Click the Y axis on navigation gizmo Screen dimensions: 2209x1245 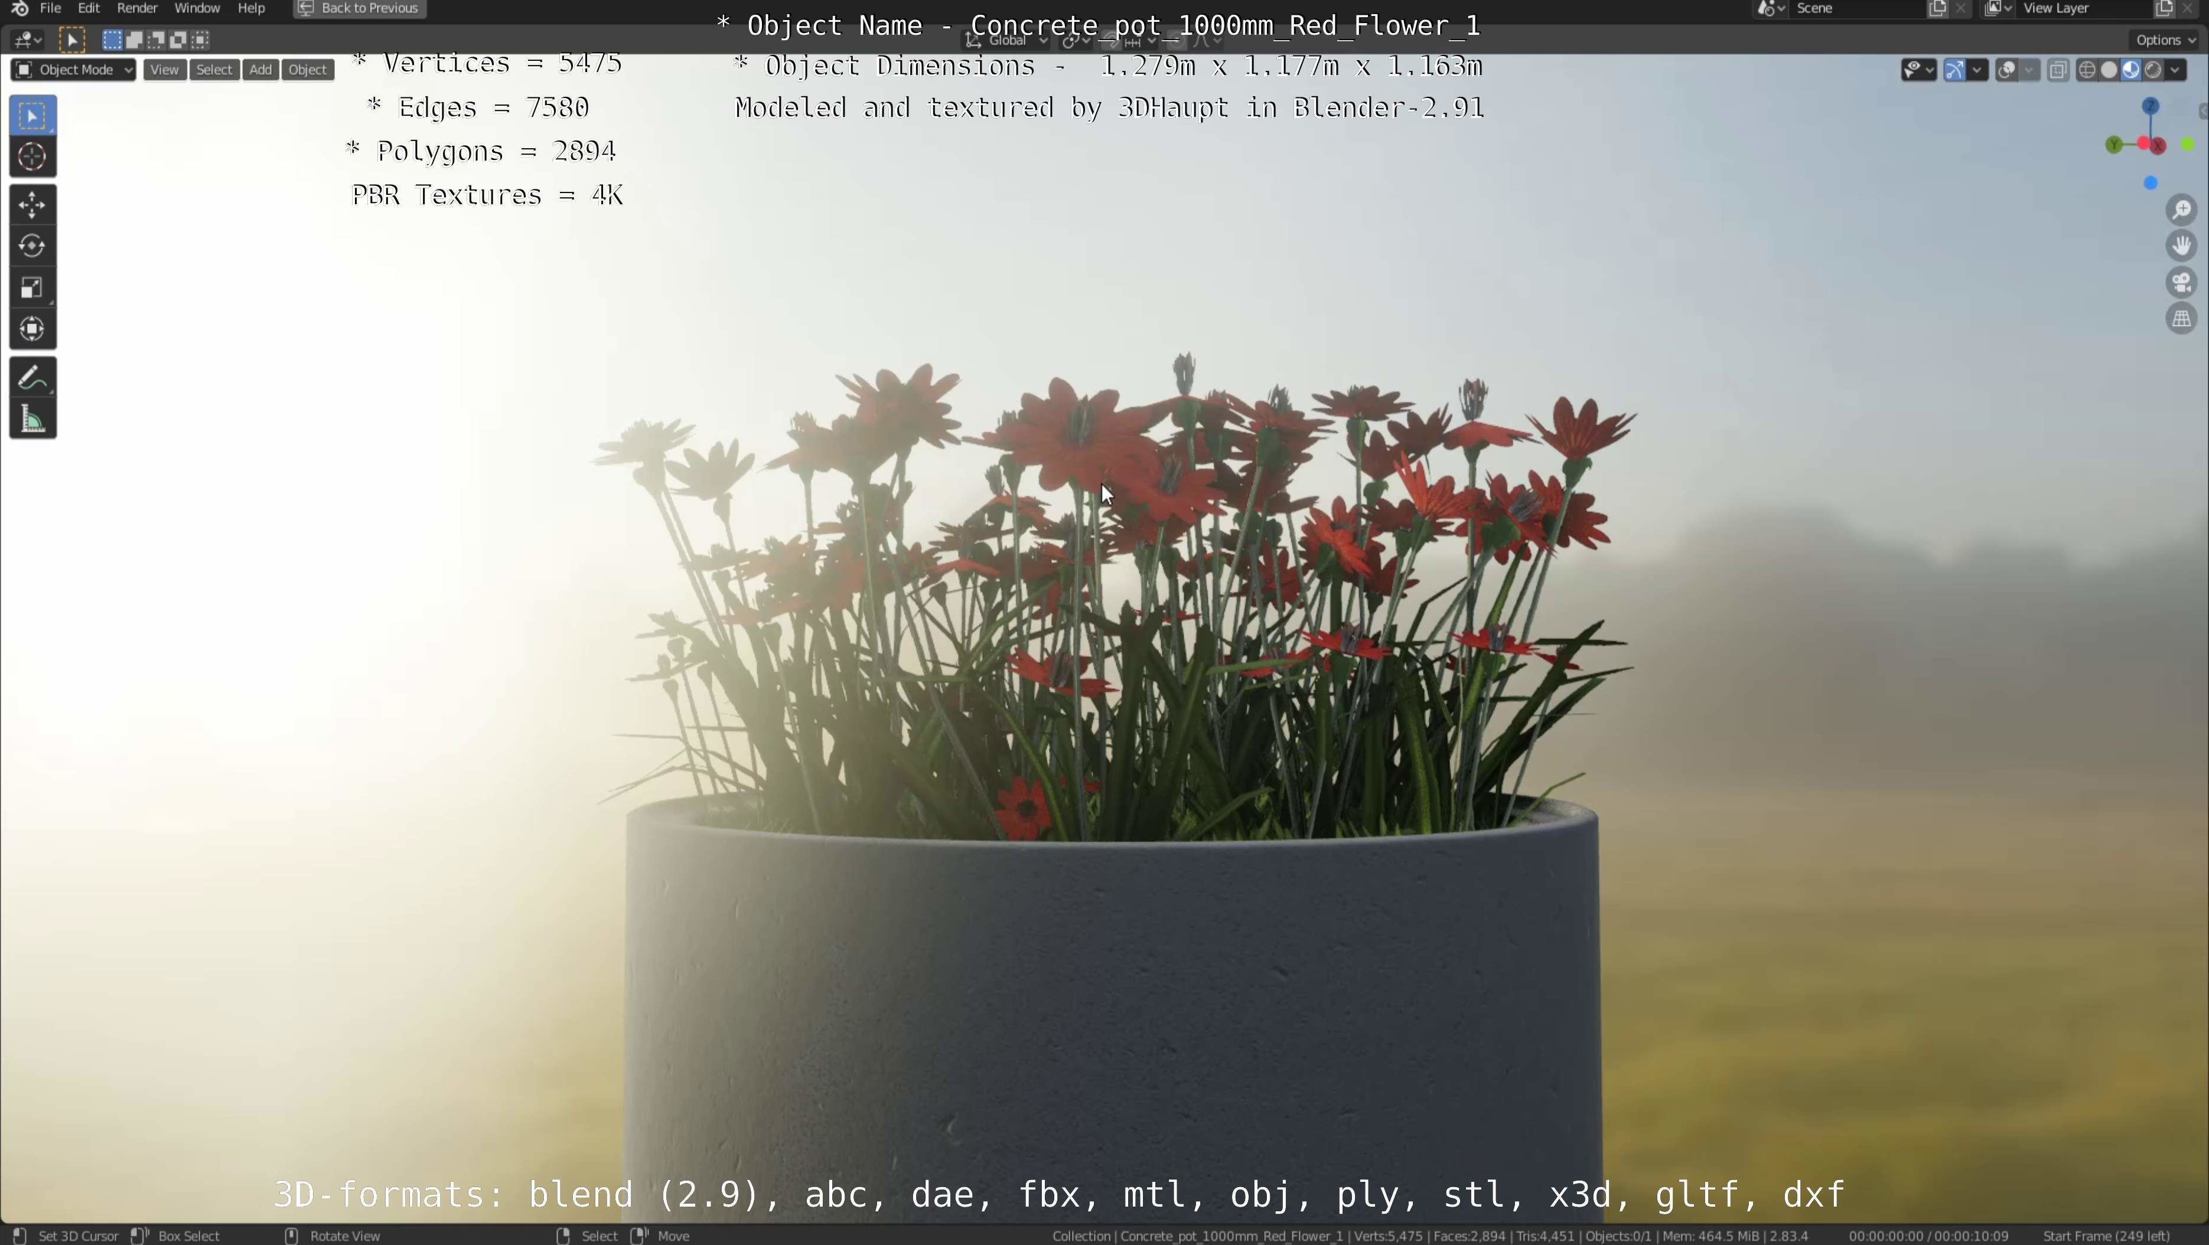coord(2114,145)
